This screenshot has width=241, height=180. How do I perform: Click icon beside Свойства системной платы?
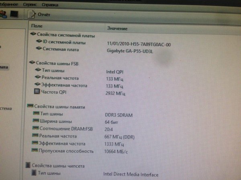(33, 34)
